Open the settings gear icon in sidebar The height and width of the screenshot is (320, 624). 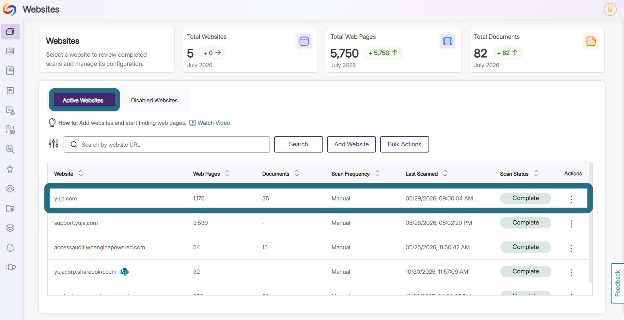(x=10, y=189)
